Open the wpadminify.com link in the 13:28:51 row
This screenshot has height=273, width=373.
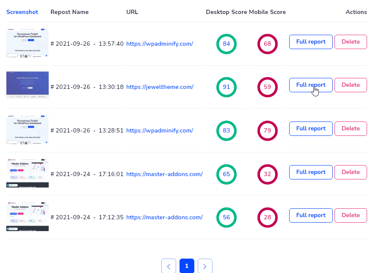(160, 130)
